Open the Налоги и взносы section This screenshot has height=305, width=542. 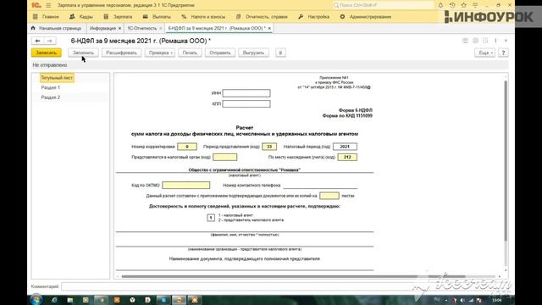[203, 17]
